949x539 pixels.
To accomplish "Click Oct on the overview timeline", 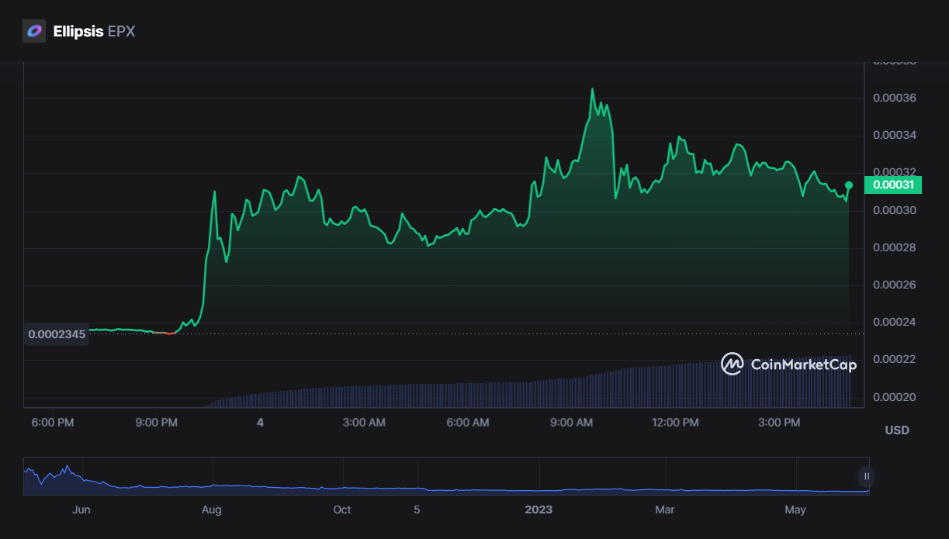I will pyautogui.click(x=342, y=510).
